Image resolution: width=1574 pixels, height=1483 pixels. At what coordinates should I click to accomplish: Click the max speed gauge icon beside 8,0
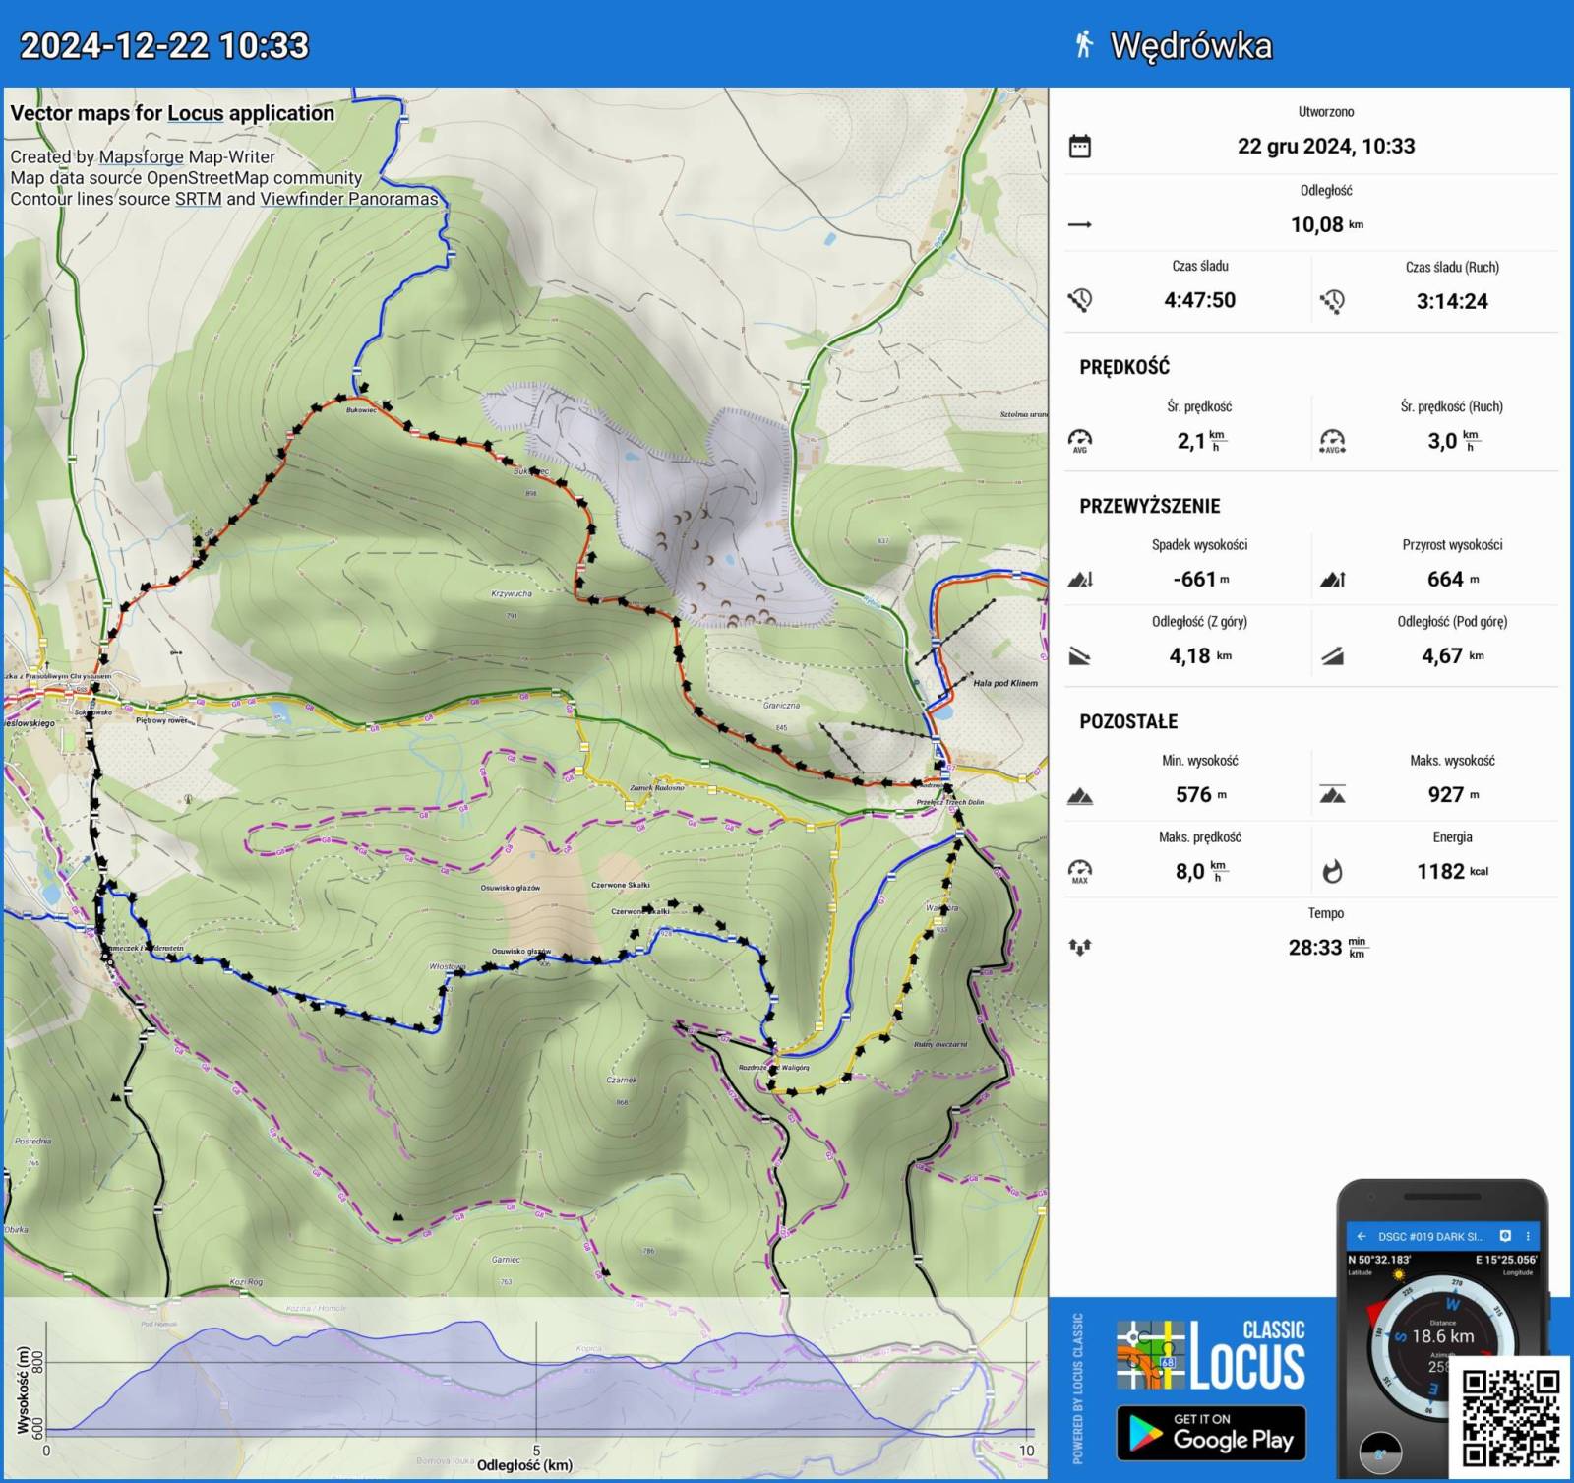click(1079, 871)
